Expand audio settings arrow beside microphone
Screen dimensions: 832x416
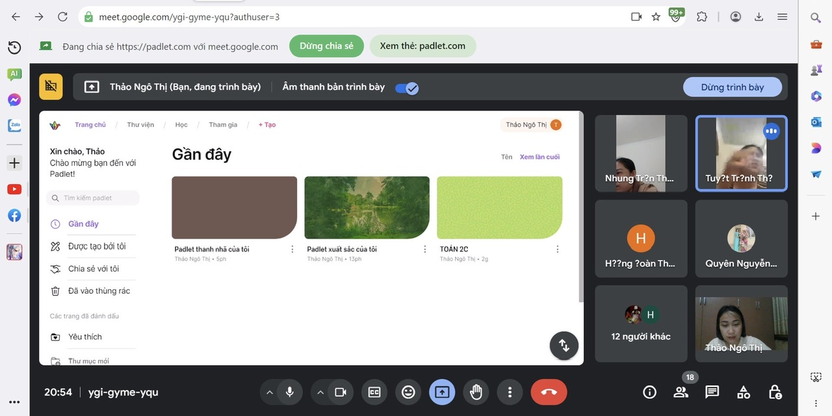[x=269, y=392]
